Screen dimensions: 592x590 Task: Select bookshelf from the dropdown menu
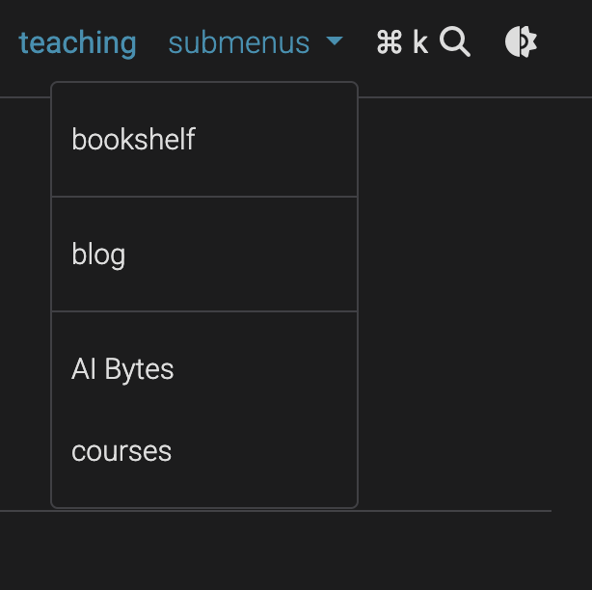(x=133, y=140)
